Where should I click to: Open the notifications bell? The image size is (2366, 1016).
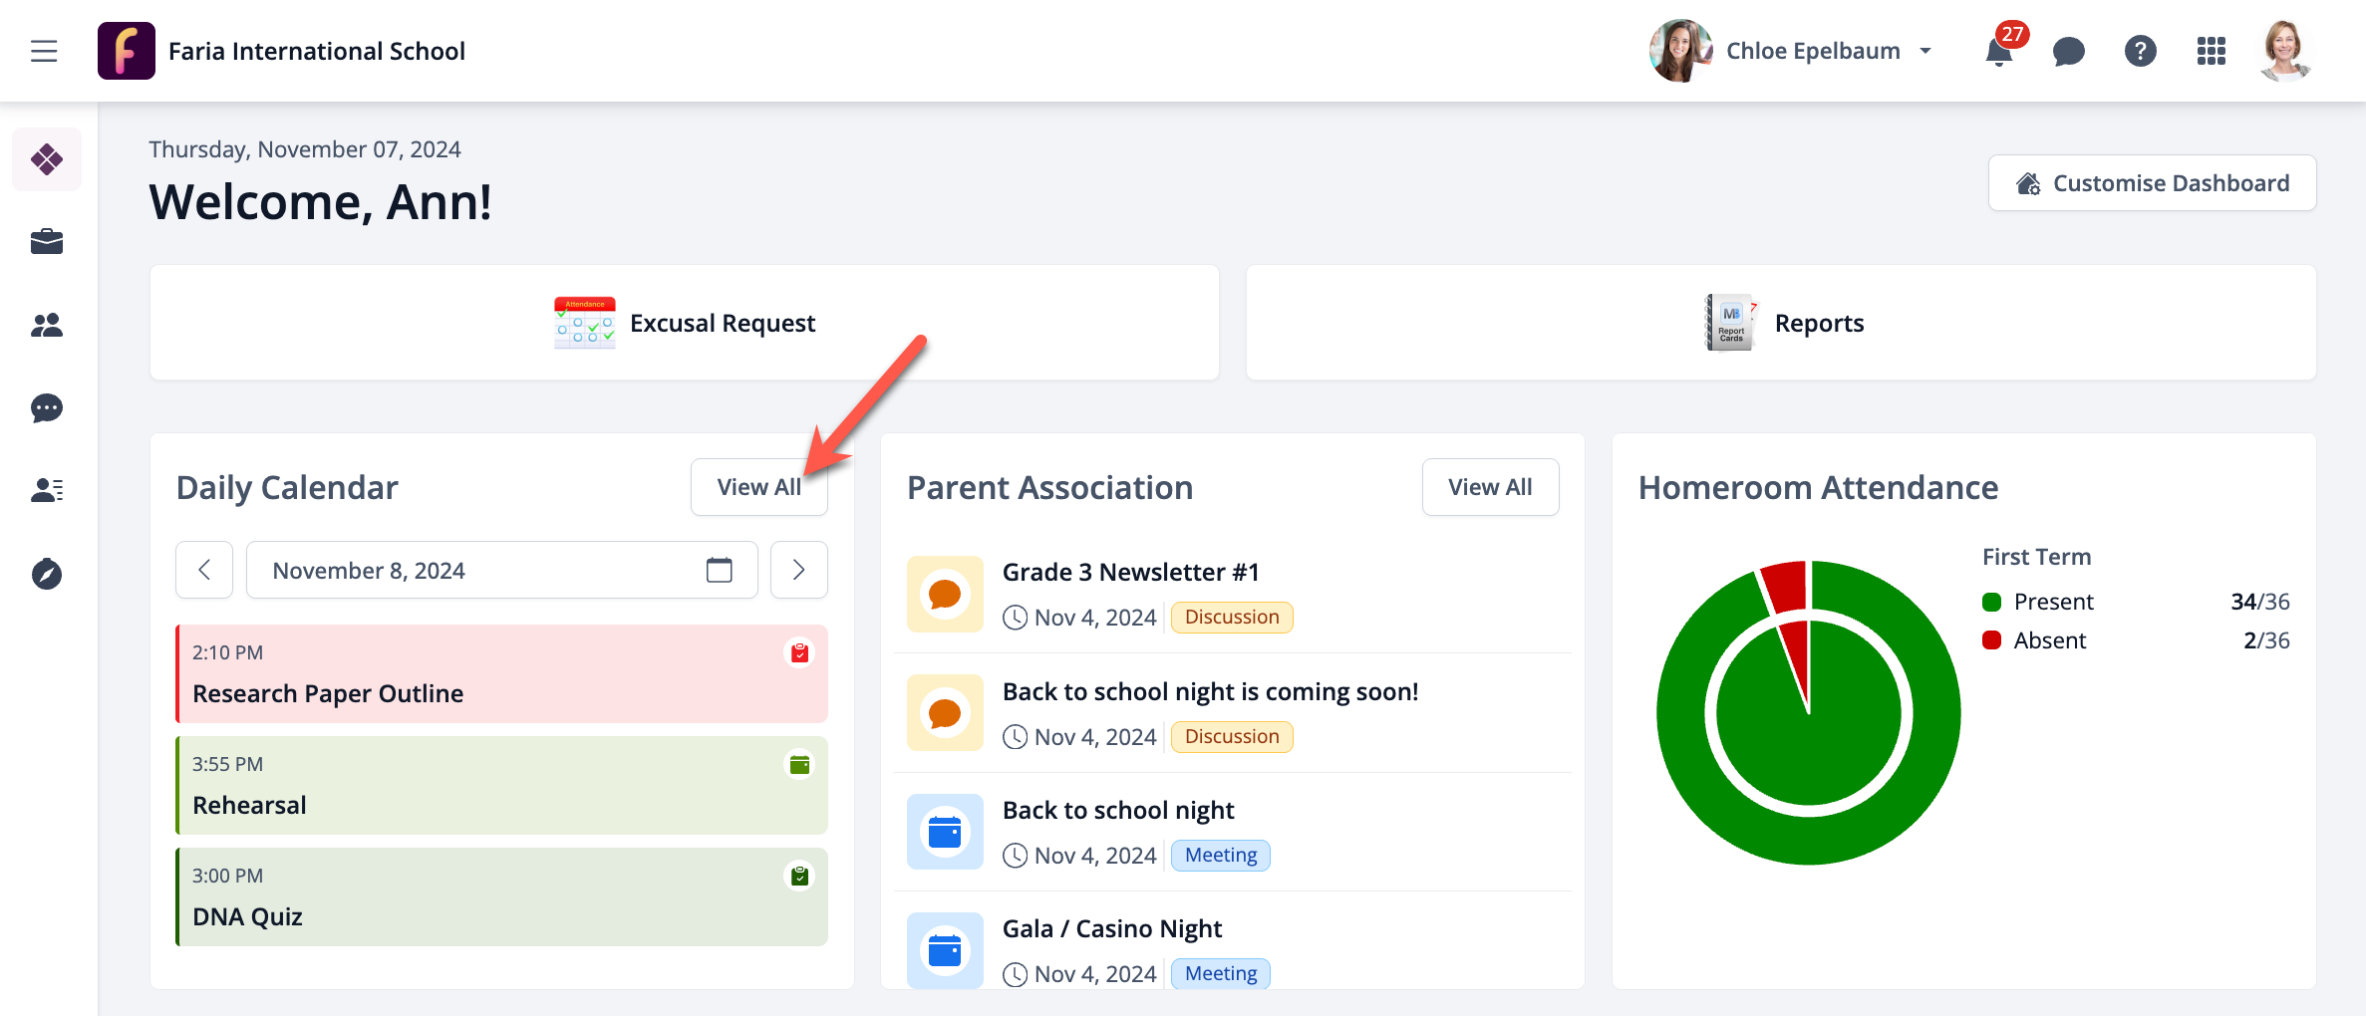[x=1998, y=52]
